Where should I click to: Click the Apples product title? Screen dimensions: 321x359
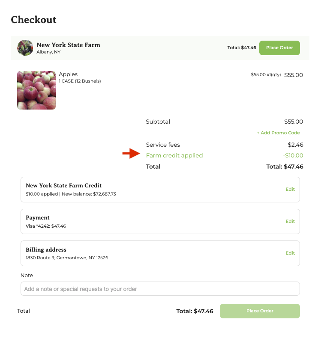(68, 74)
